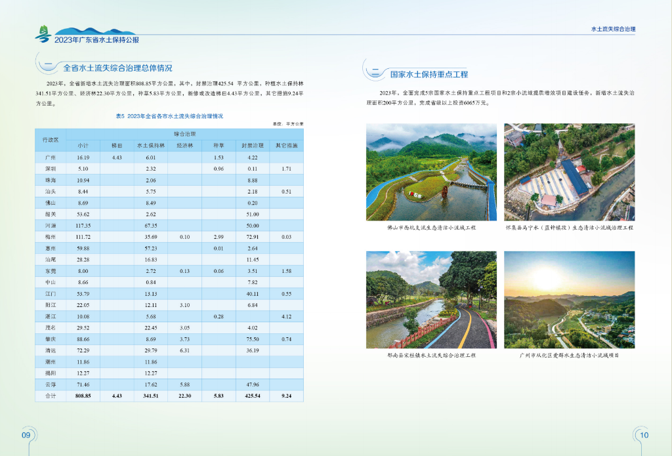Click the 水土保持林 column header

pyautogui.click(x=150, y=145)
